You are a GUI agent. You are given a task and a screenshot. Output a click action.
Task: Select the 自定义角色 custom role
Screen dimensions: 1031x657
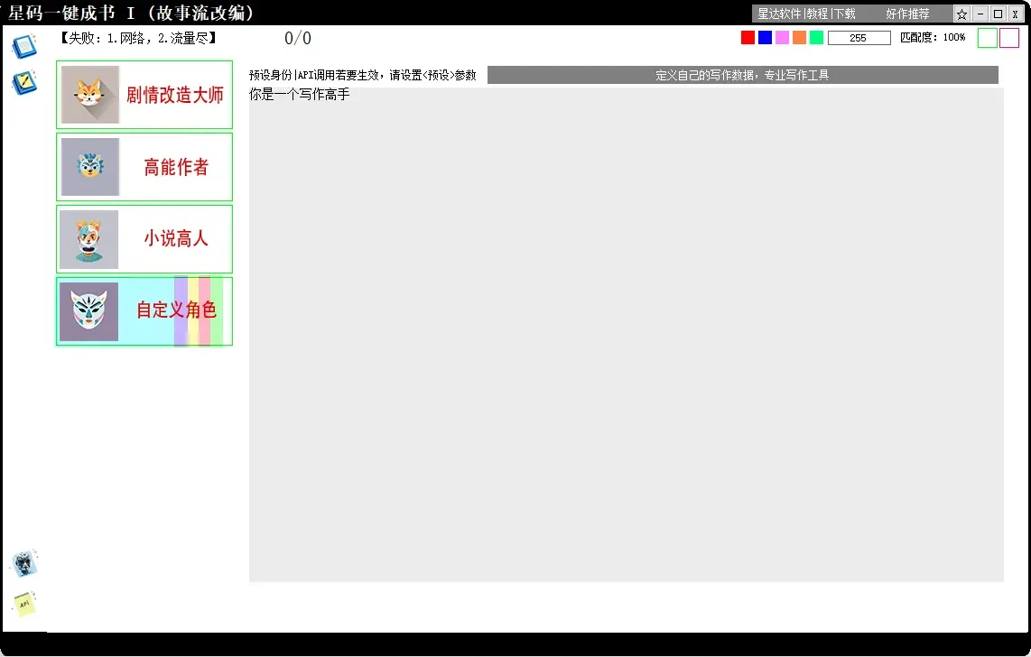tap(176, 310)
